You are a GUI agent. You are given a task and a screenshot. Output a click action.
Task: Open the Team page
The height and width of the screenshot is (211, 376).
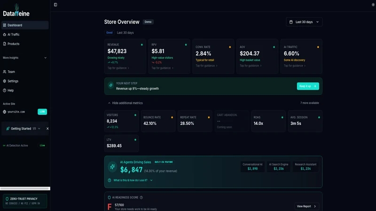[x=25, y=72]
